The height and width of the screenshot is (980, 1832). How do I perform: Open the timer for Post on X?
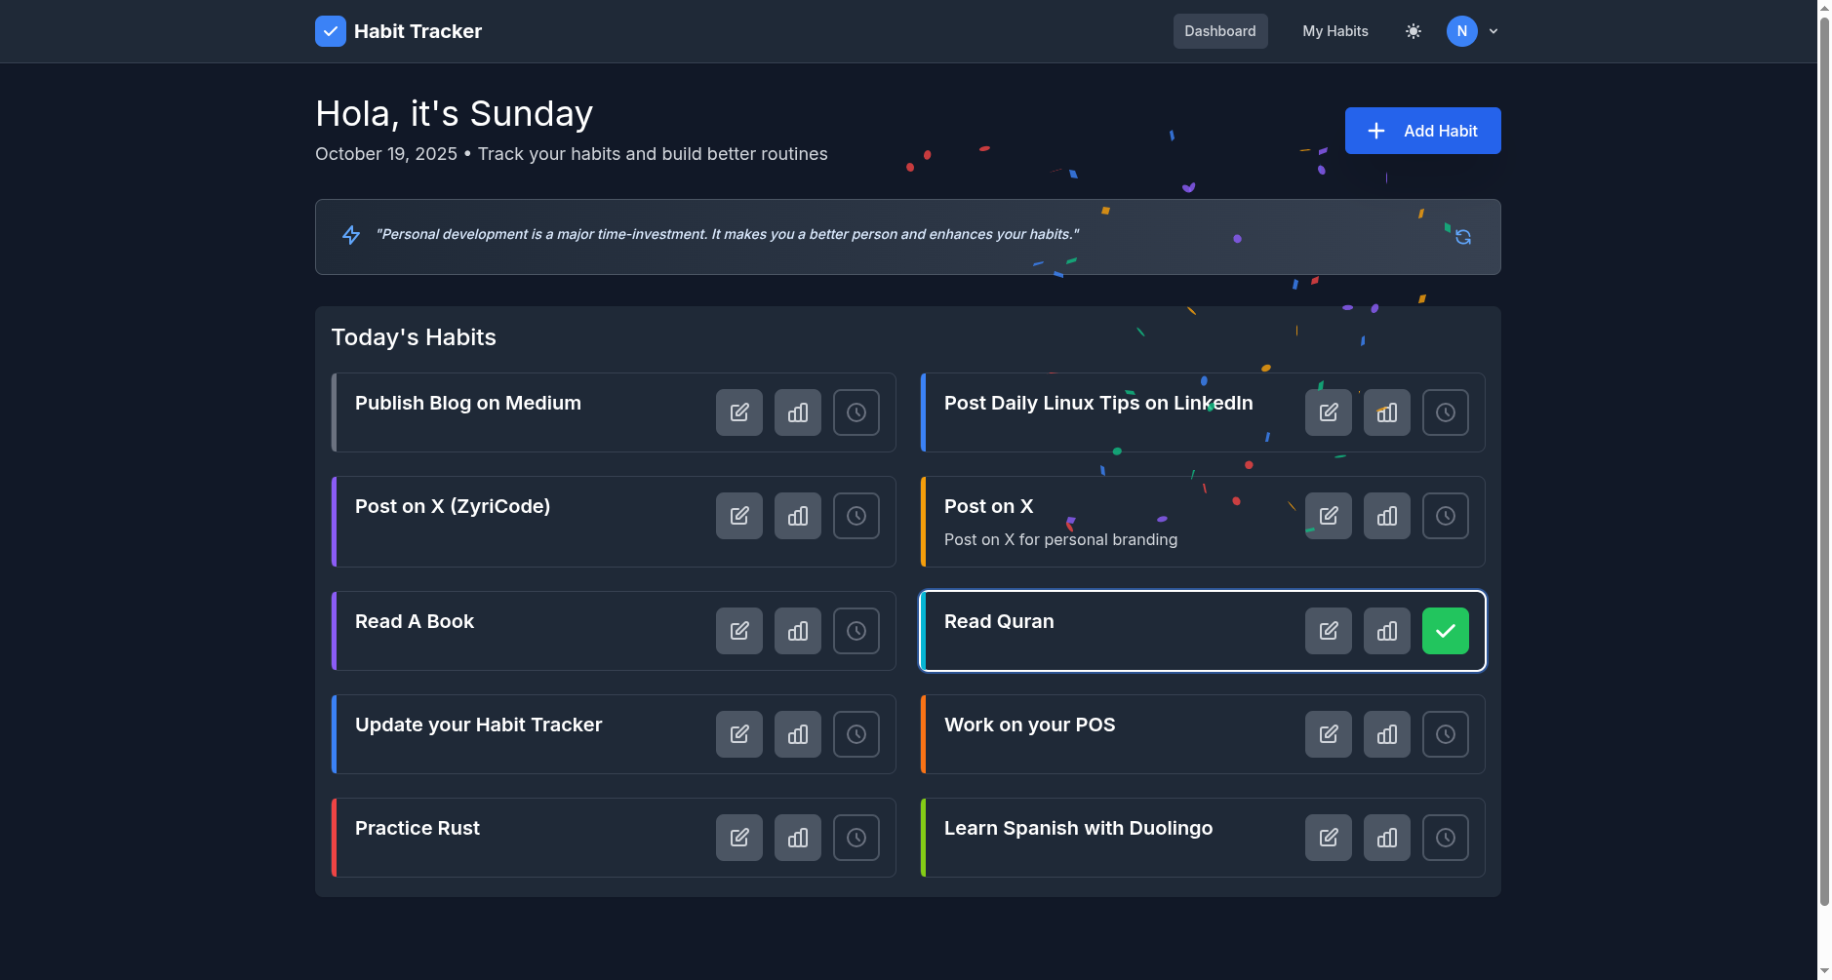pos(1445,515)
